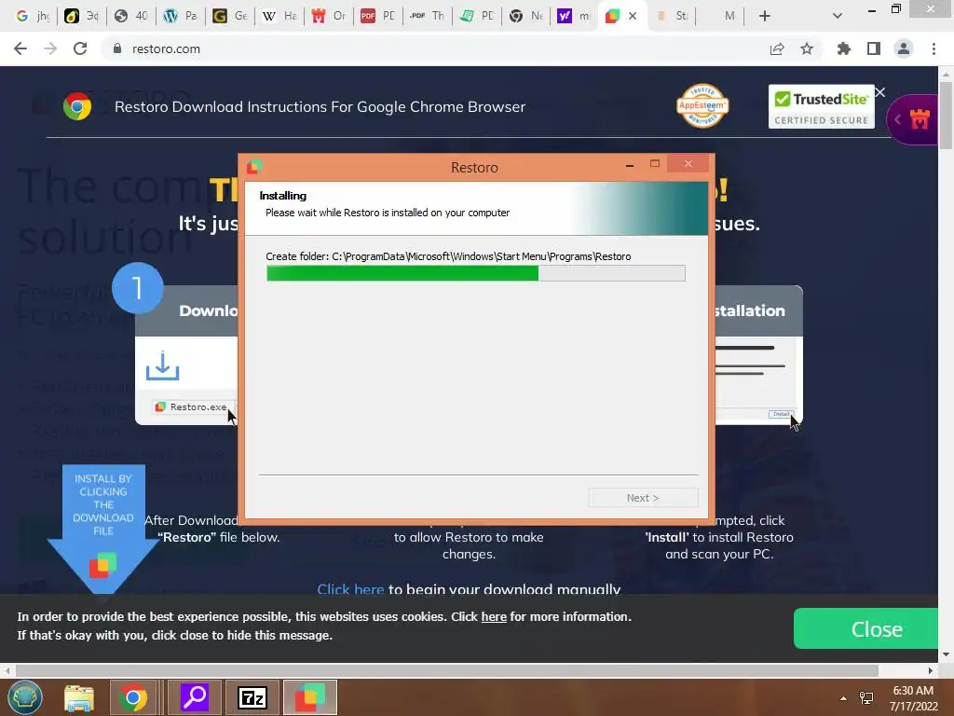
Task: Click the Restoro.exe file chip
Action: pos(191,406)
